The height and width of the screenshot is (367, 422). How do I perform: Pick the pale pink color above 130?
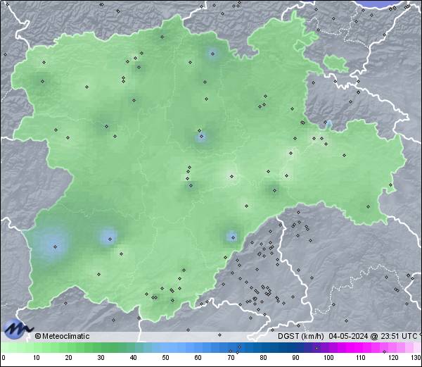pos(416,347)
